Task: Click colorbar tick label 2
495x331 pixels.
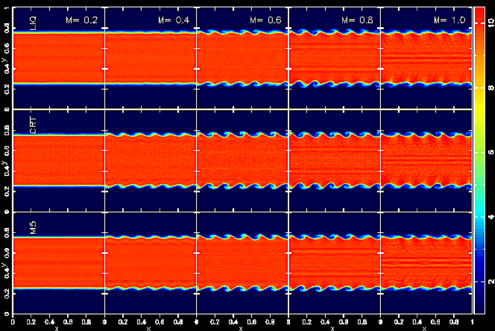Action: (x=491, y=281)
